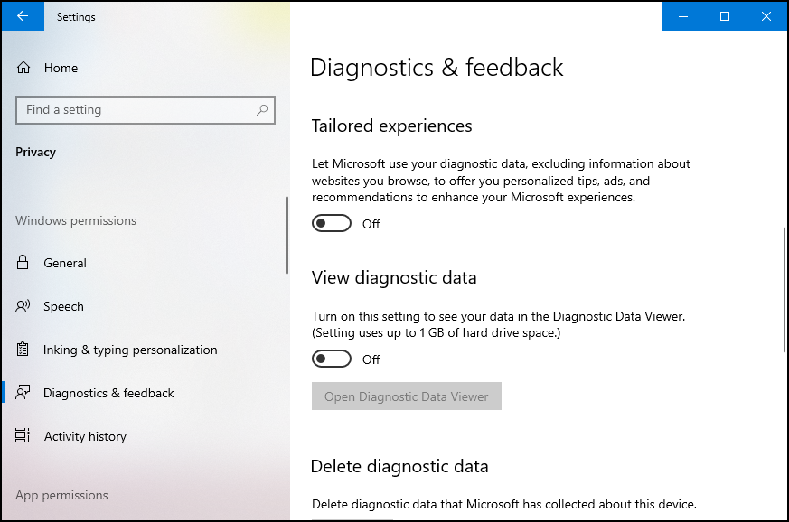Switch to Activity history settings
Image resolution: width=789 pixels, height=522 pixels.
tap(85, 436)
